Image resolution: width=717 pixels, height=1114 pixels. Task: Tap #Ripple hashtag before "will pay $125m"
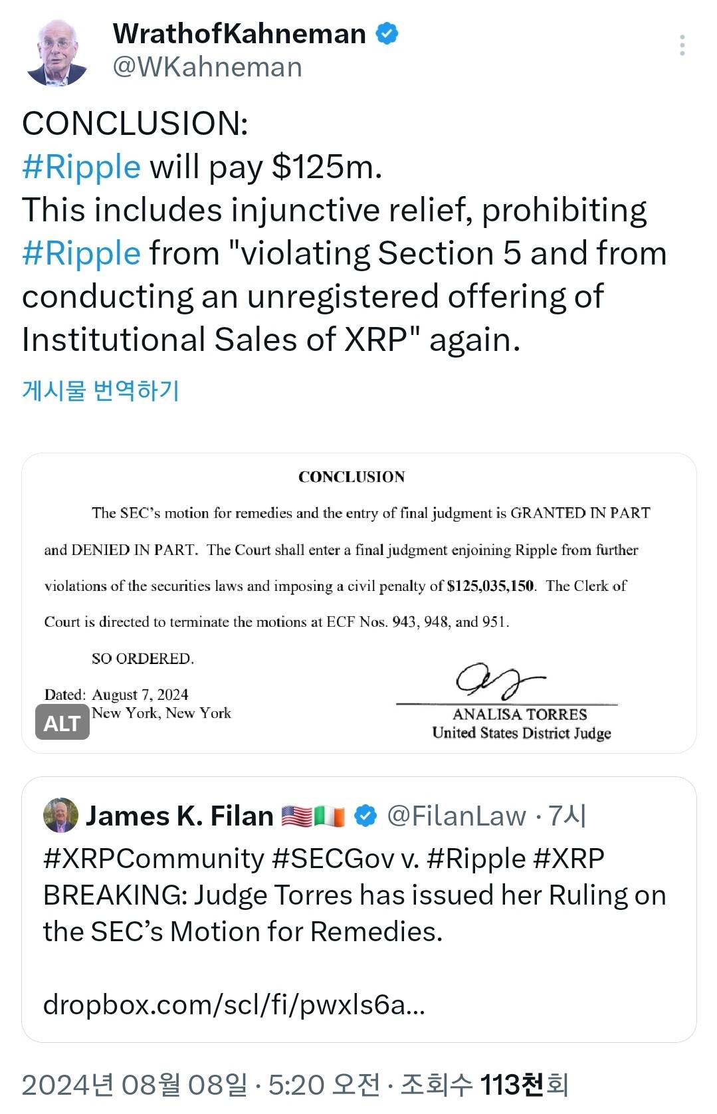tap(81, 167)
